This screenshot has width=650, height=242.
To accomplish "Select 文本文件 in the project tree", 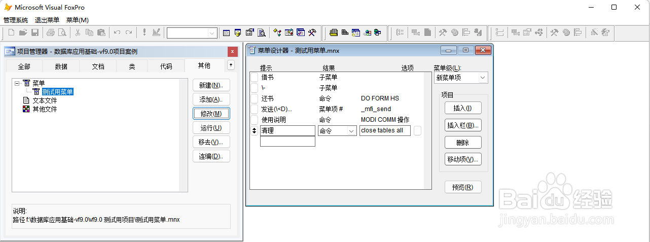I will [45, 100].
